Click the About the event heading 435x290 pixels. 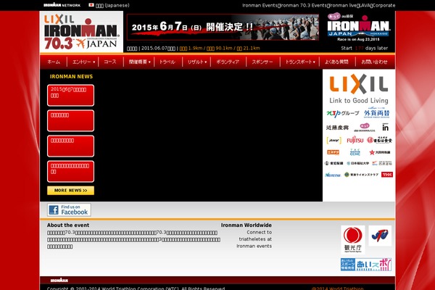(x=68, y=225)
